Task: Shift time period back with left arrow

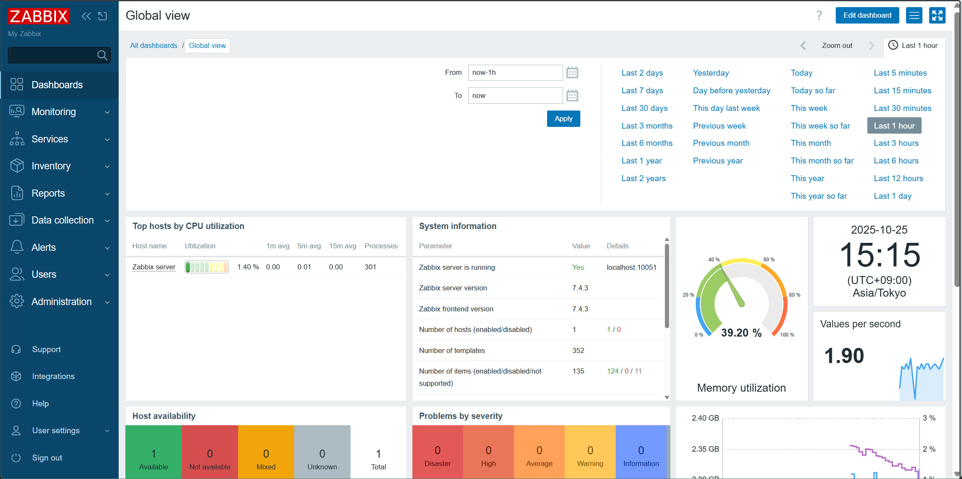Action: tap(803, 45)
